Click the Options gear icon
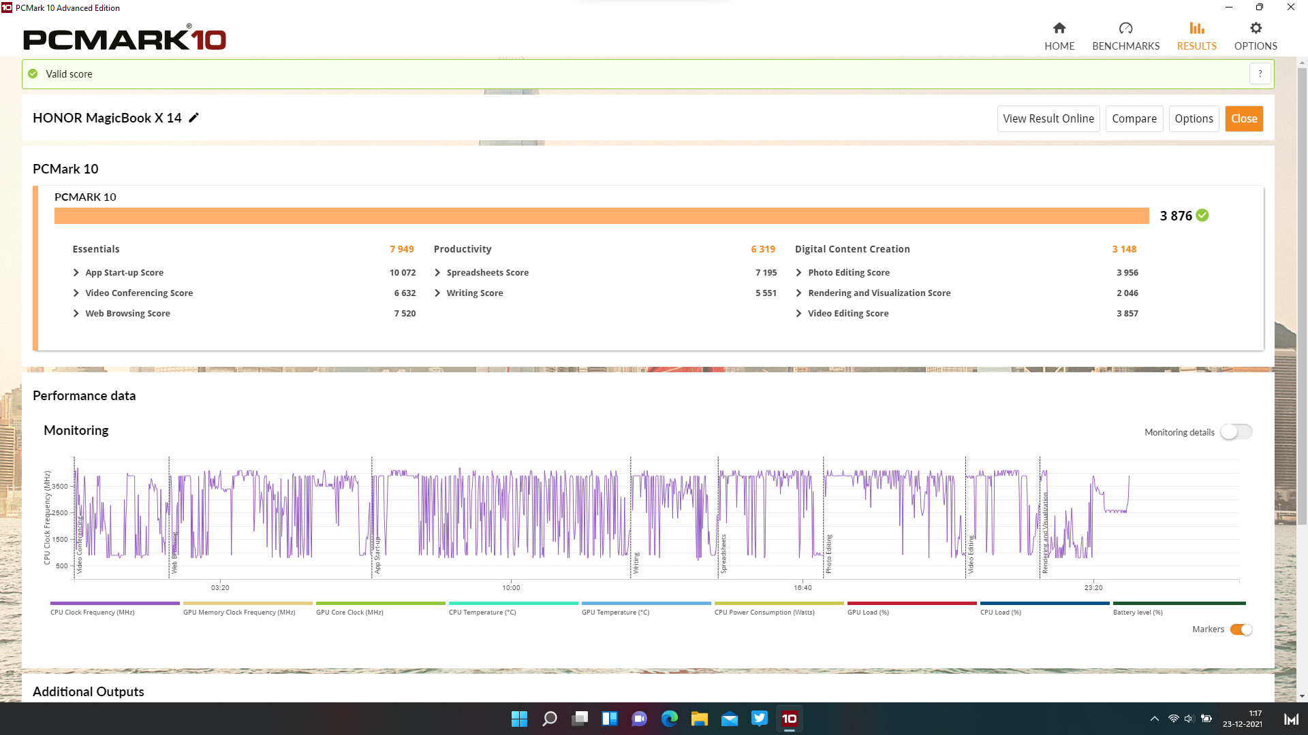1308x735 pixels. (x=1256, y=28)
